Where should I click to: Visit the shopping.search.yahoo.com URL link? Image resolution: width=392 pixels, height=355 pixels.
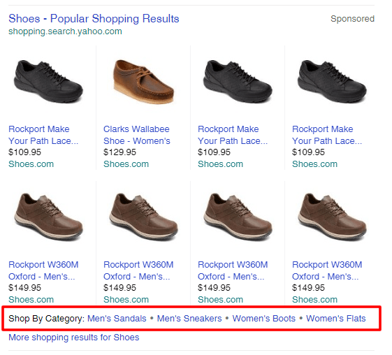click(65, 31)
